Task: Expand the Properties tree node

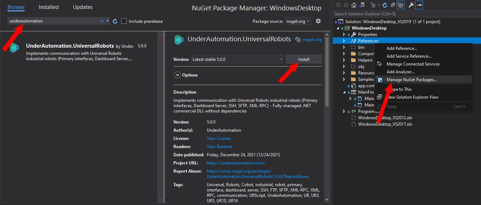Action: pos(344,35)
